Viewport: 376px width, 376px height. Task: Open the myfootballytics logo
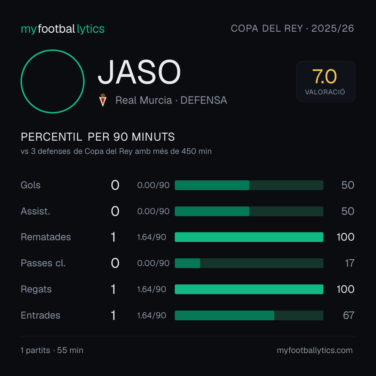63,29
